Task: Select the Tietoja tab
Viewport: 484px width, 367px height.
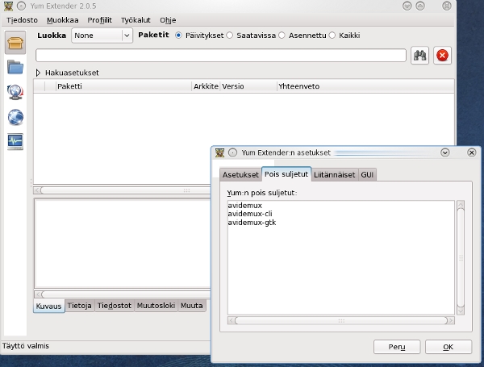Action: point(80,306)
